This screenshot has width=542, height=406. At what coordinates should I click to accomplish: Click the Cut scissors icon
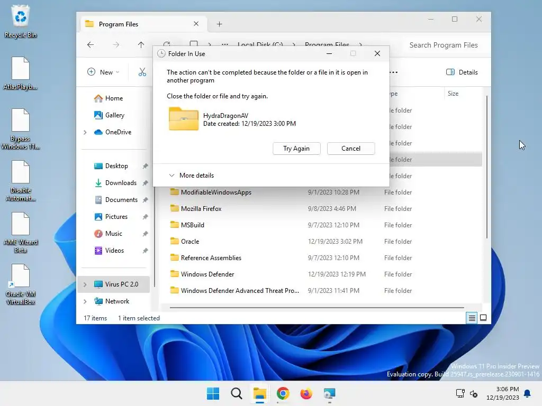coord(142,72)
